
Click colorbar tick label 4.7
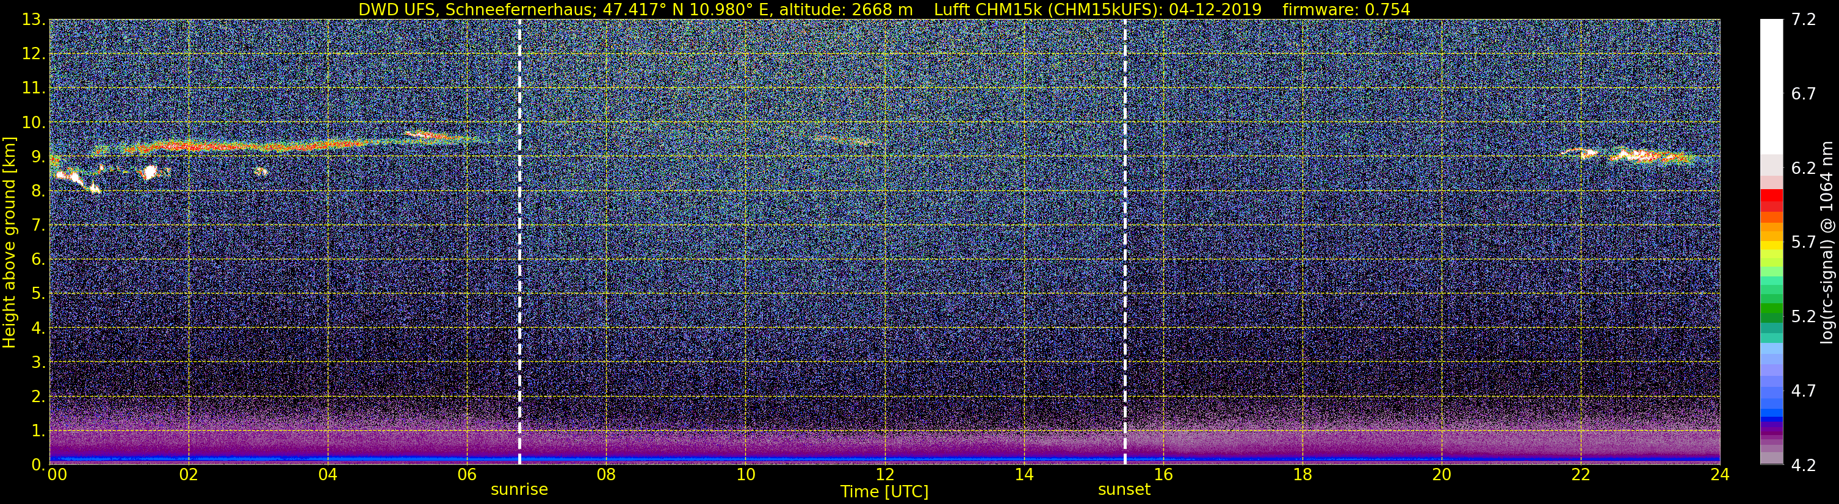1804,391
